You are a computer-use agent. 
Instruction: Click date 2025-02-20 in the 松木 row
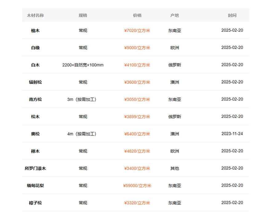click(x=232, y=116)
